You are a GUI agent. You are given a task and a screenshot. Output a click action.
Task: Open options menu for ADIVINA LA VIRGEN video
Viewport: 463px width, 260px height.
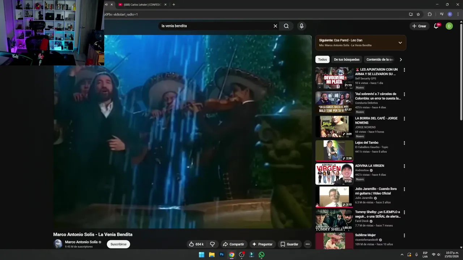404,166
